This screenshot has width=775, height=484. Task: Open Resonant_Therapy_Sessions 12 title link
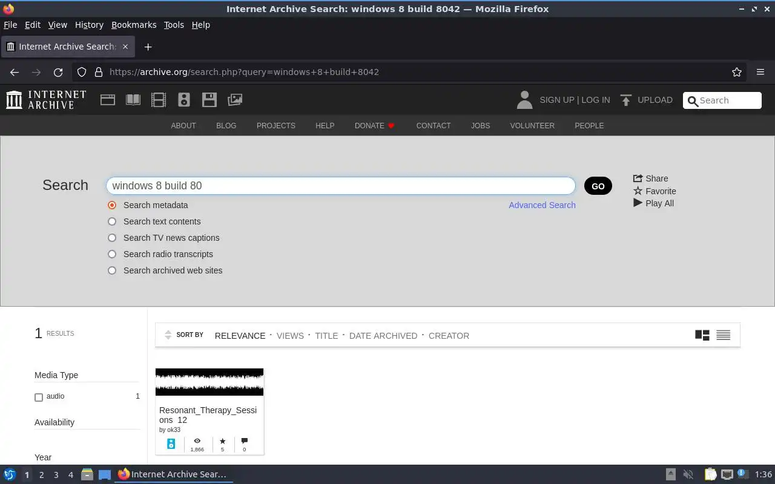(208, 415)
